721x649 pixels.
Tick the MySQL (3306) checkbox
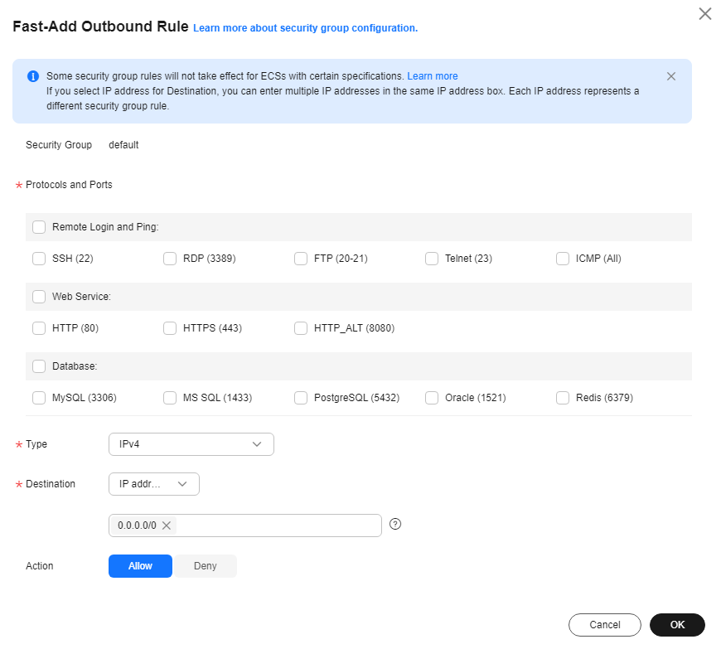pos(39,397)
